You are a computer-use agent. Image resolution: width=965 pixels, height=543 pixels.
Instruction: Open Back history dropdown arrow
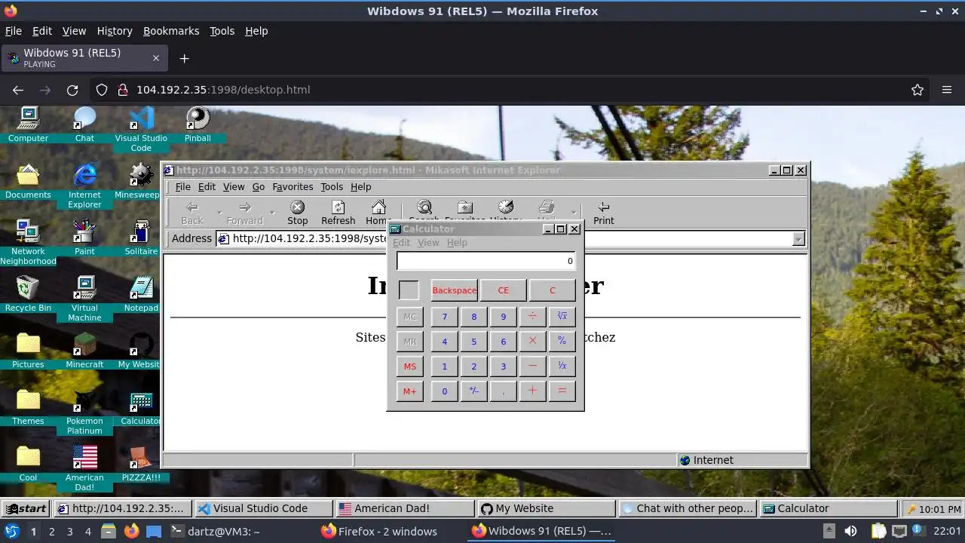tap(219, 213)
